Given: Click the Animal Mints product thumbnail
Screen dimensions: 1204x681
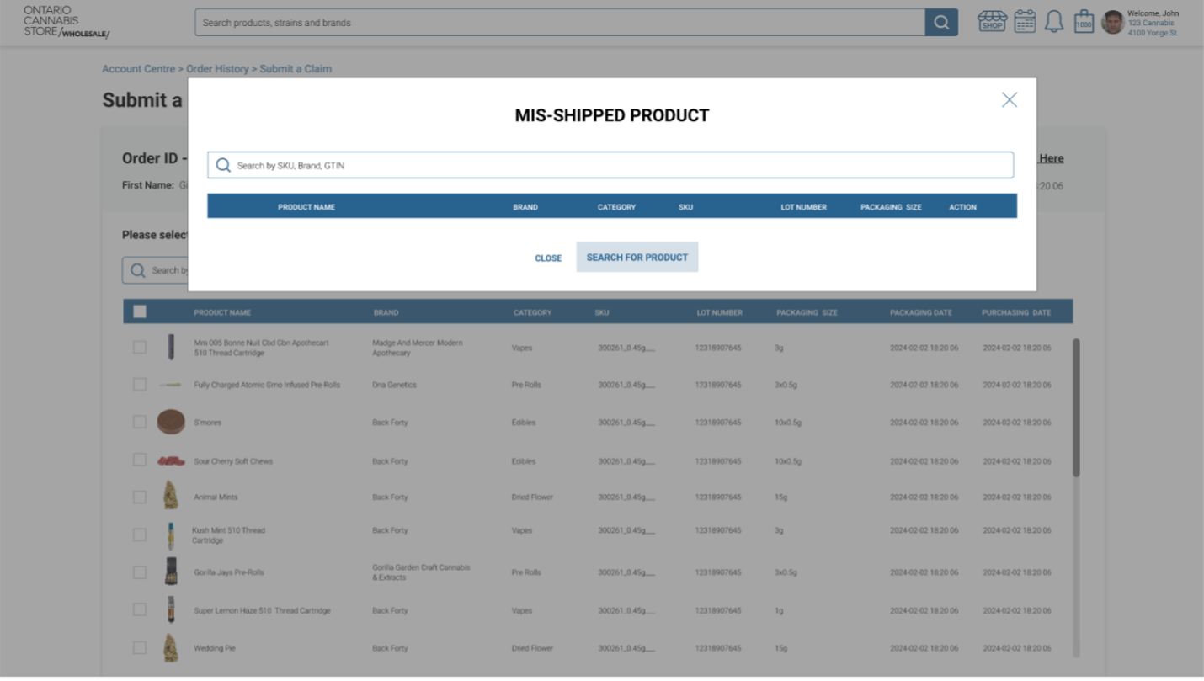Looking at the screenshot, I should click(x=171, y=497).
